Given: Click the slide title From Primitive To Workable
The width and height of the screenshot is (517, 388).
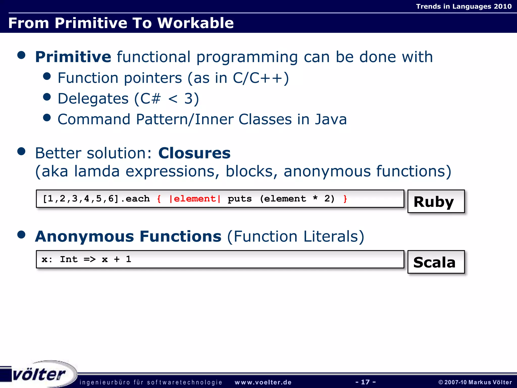Looking at the screenshot, I should pyautogui.click(x=121, y=23).
